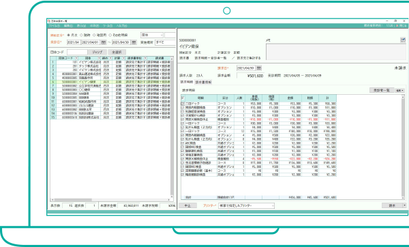Click filter arrow on 団体 name column header

click(99, 58)
